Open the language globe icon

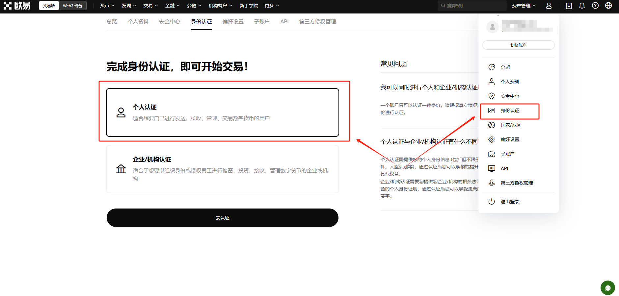pyautogui.click(x=608, y=6)
